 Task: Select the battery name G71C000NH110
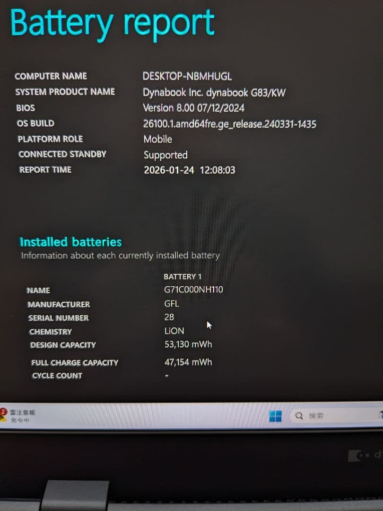tap(194, 290)
